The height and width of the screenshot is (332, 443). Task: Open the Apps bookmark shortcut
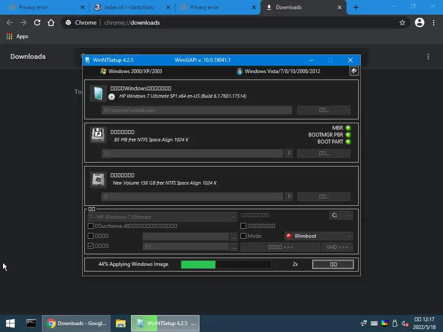pyautogui.click(x=17, y=36)
